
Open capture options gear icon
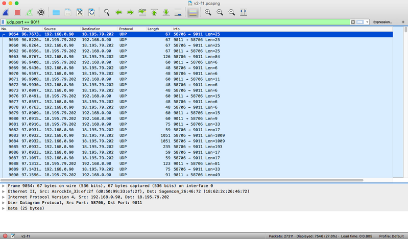[41, 12]
